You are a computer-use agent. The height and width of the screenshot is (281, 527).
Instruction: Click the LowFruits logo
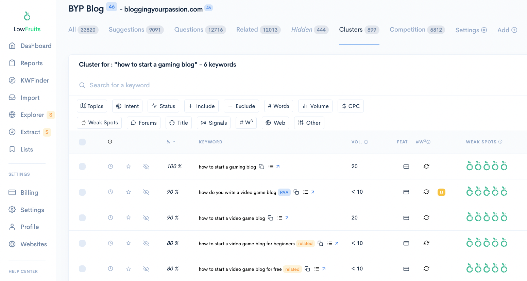(x=27, y=22)
